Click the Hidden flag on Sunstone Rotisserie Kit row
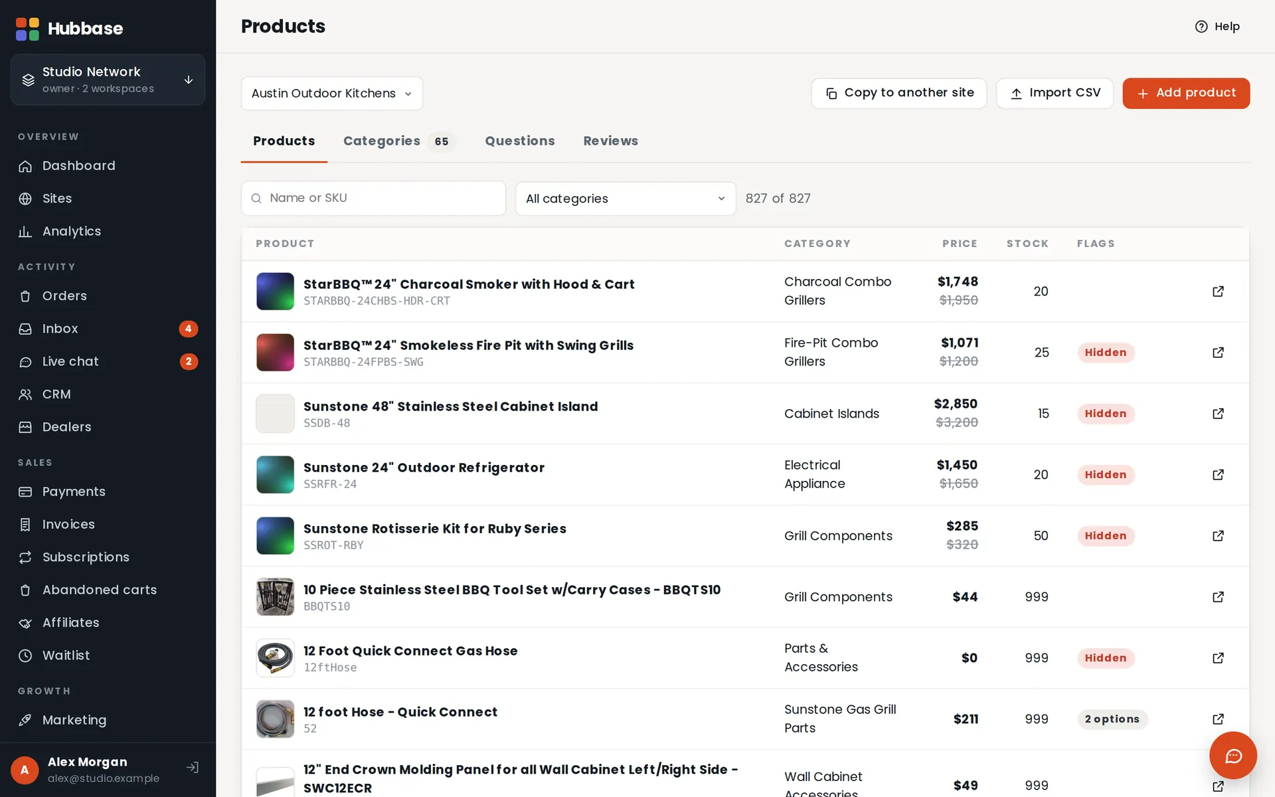1275x797 pixels. [x=1106, y=536]
